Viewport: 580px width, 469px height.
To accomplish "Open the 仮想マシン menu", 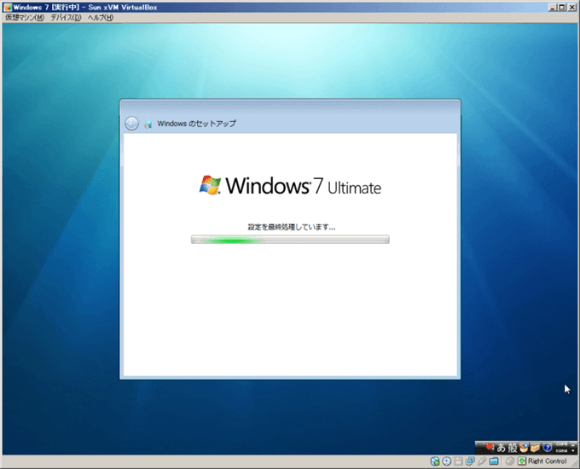I will 24,18.
